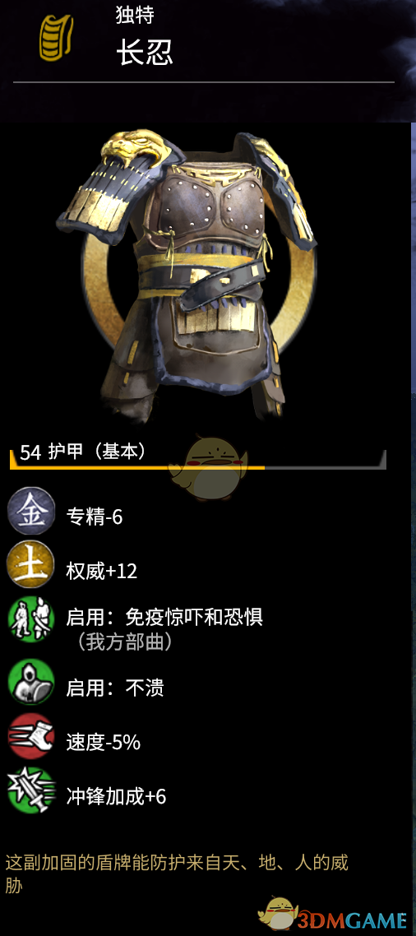Image resolution: width=416 pixels, height=936 pixels.
Task: Click the unbreakable 不溃 helmet icon
Action: (31, 682)
